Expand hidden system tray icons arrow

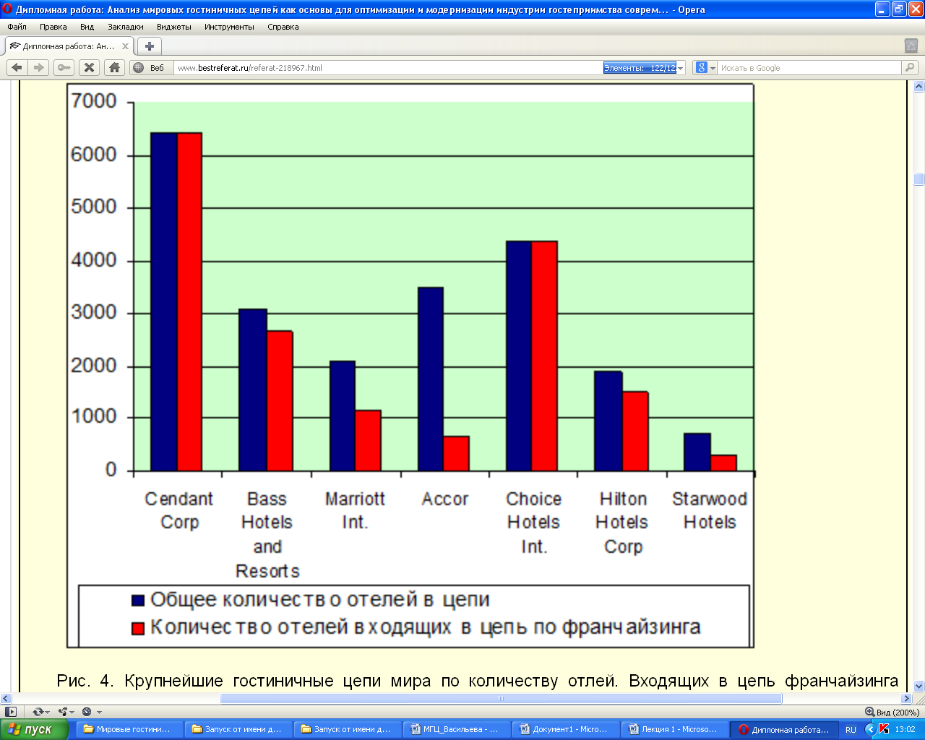870,729
